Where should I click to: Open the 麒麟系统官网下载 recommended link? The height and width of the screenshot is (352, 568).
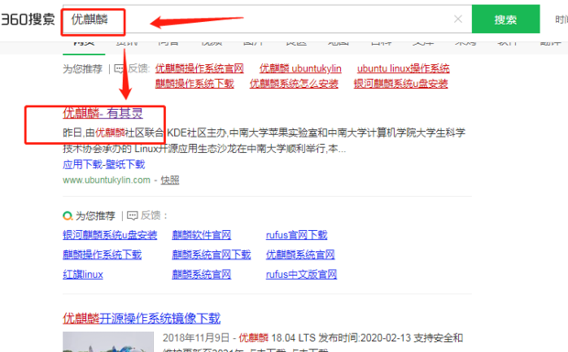point(212,255)
